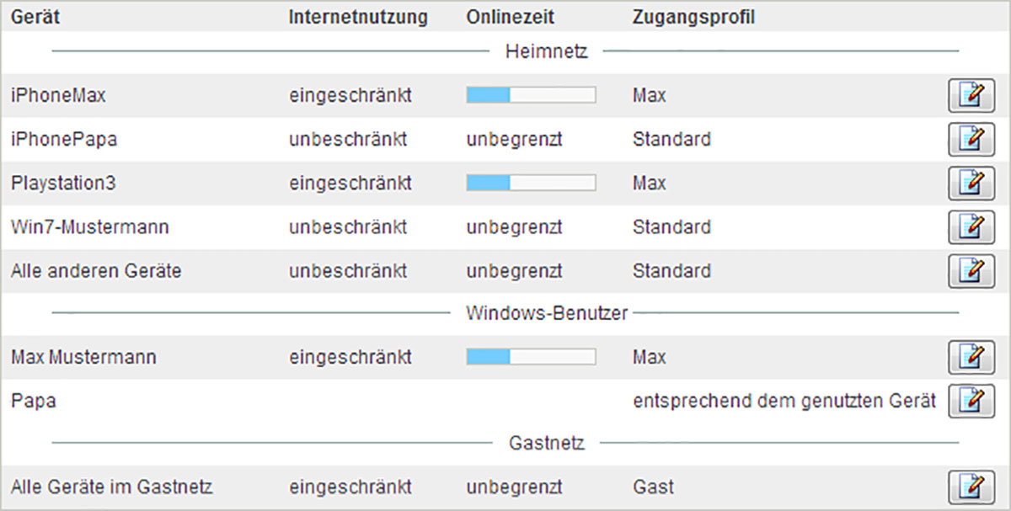
Task: Click Max Mustermann online time bar
Action: point(531,358)
